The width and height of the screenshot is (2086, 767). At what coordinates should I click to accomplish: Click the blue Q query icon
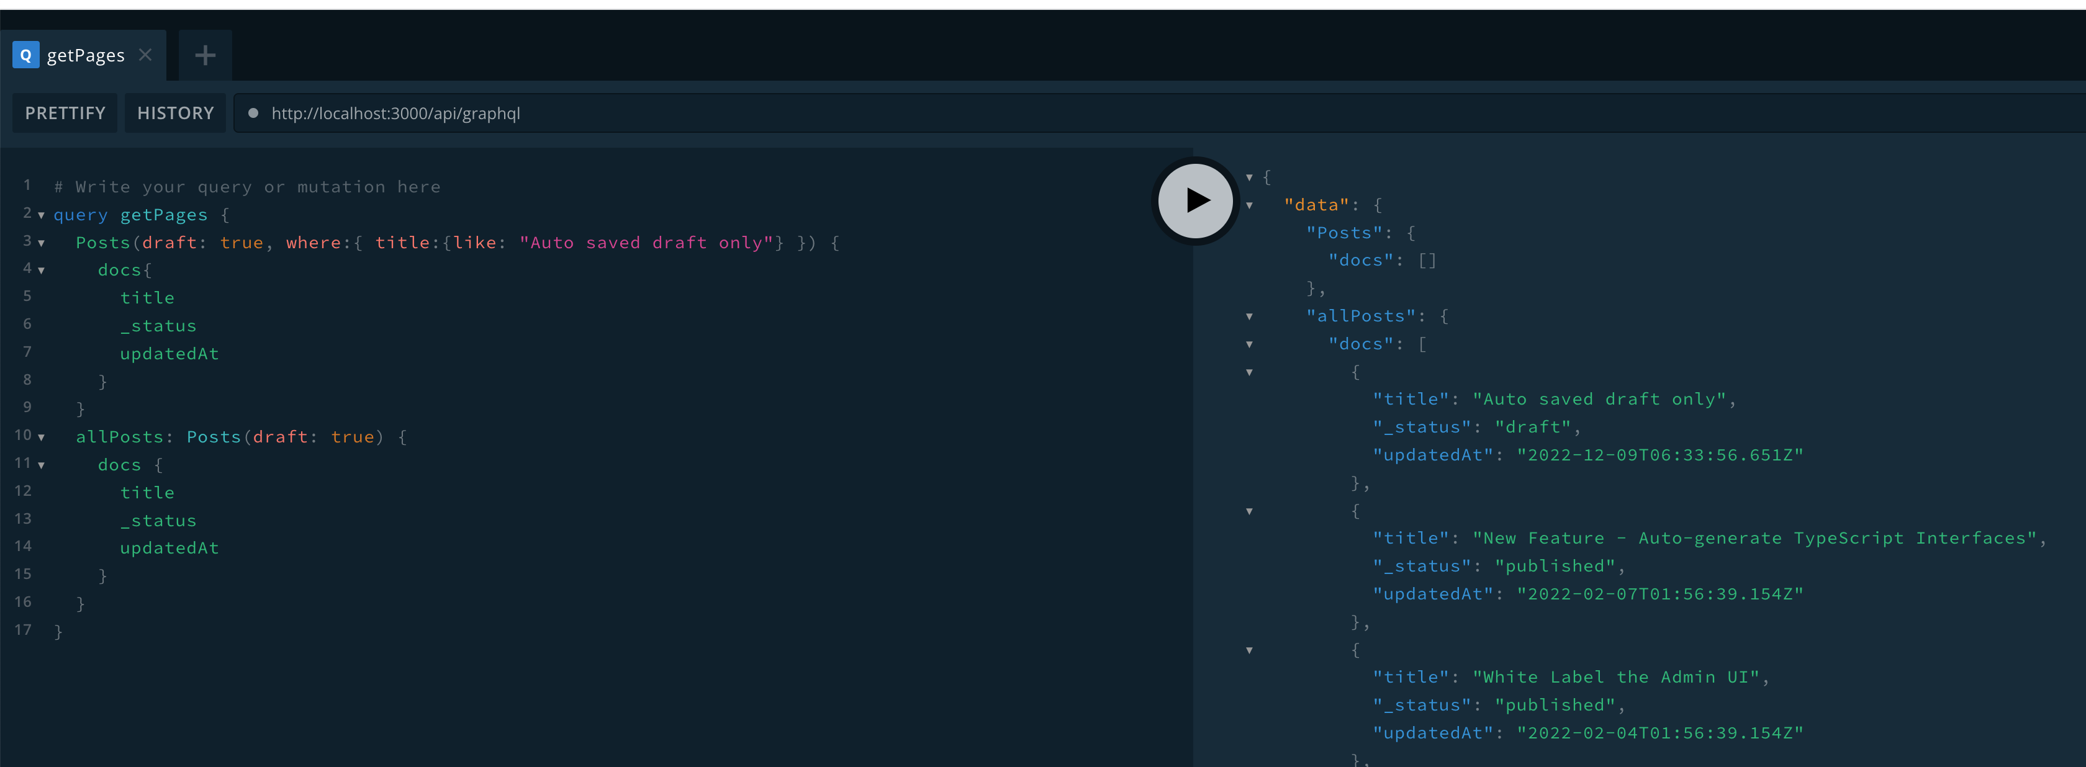click(x=26, y=55)
